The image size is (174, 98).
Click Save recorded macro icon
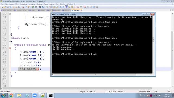pos(97,7)
